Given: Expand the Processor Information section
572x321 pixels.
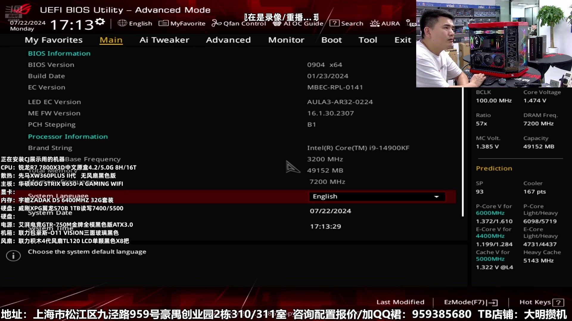Looking at the screenshot, I should pyautogui.click(x=68, y=136).
